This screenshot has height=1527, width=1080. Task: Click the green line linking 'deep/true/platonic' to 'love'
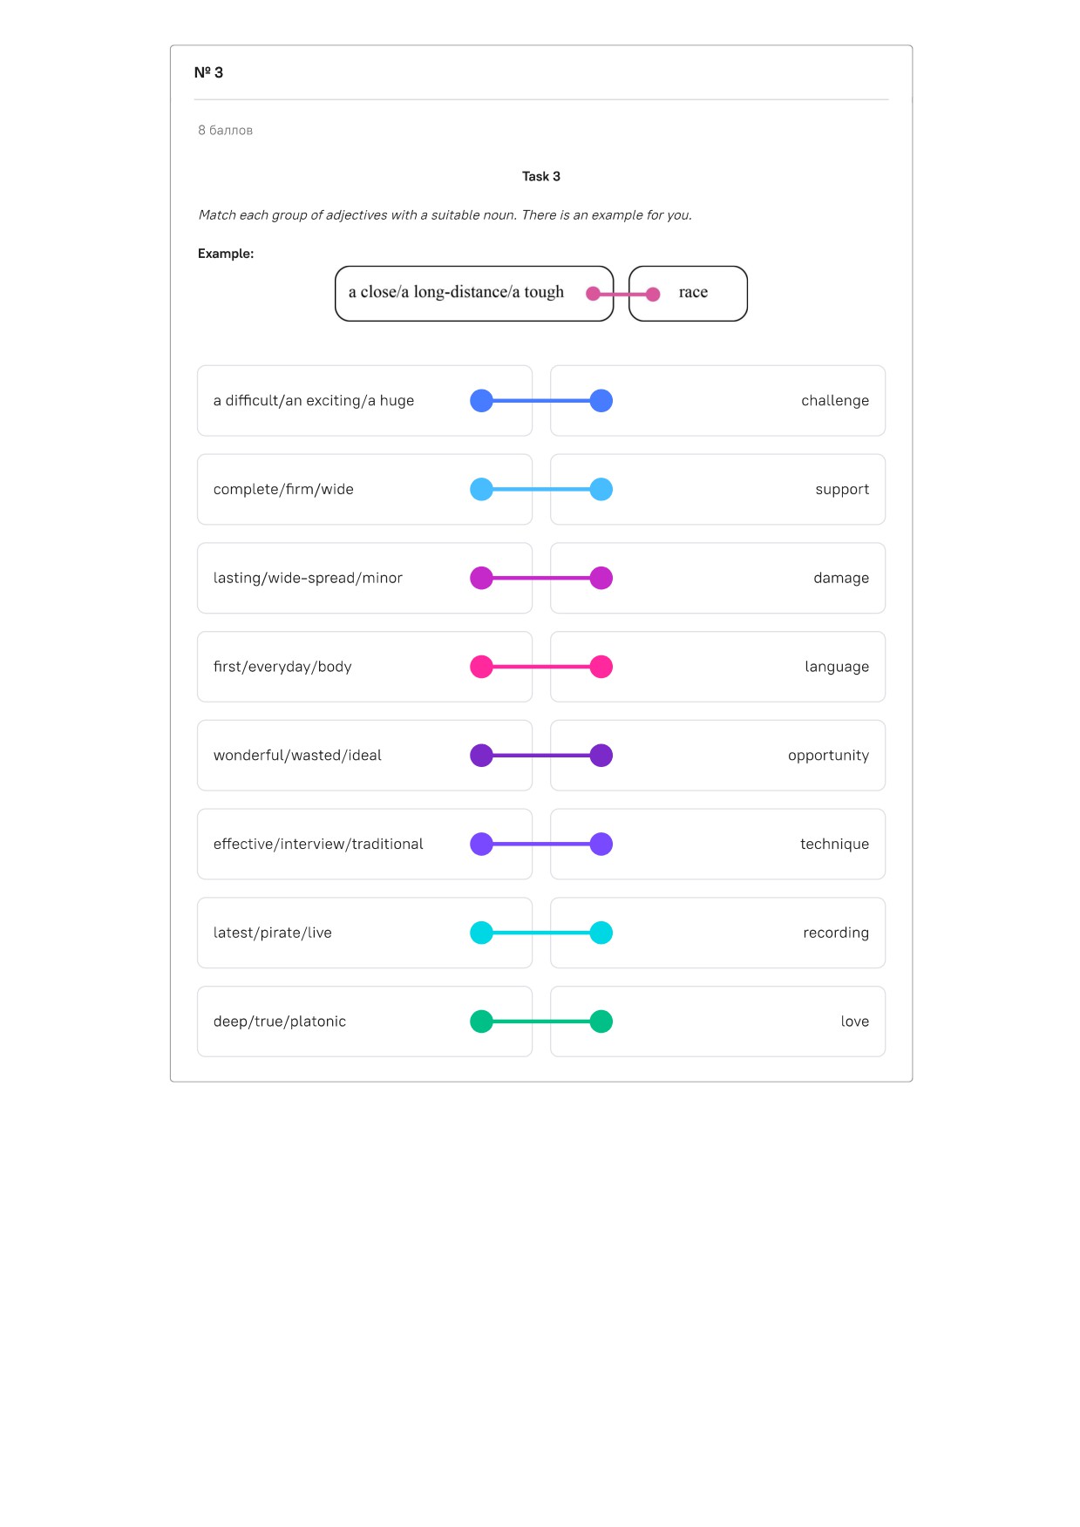[x=541, y=1021]
